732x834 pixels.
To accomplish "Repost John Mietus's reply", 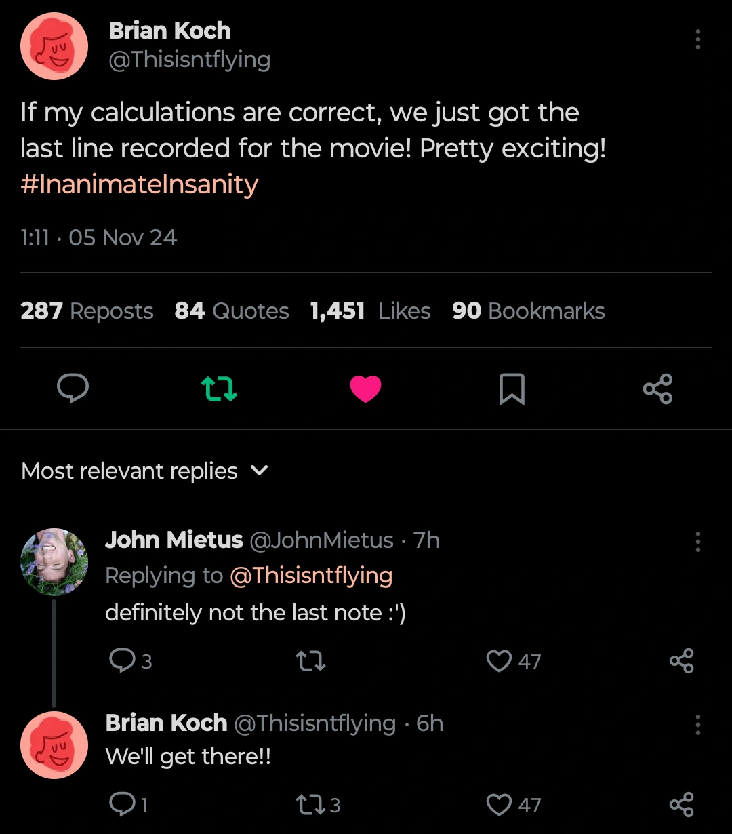I will (311, 661).
